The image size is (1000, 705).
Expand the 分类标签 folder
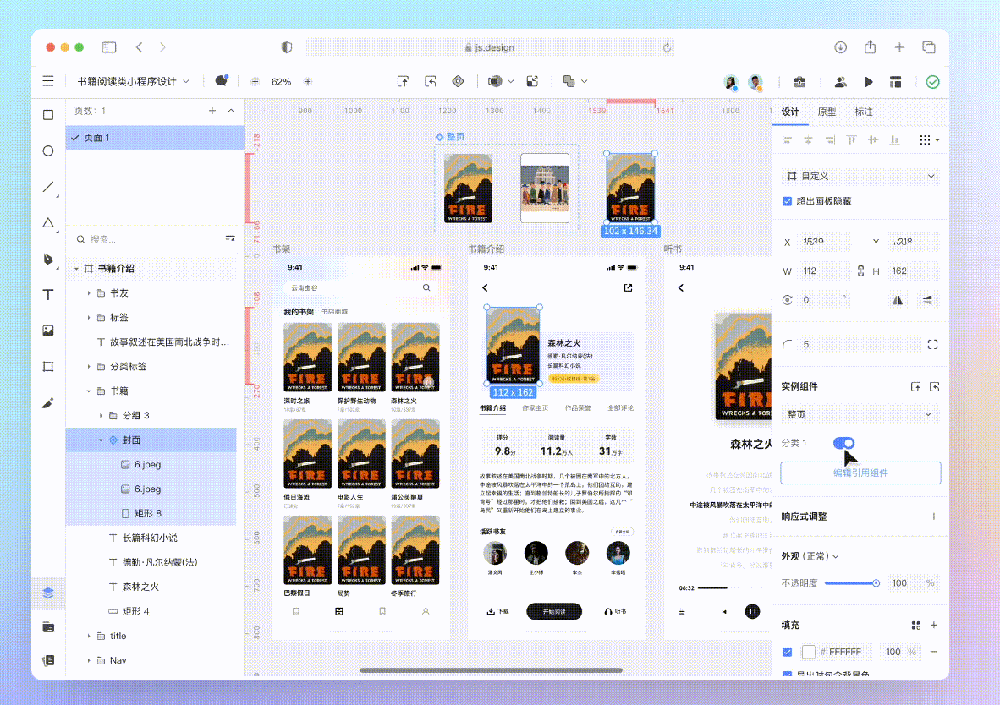[89, 367]
